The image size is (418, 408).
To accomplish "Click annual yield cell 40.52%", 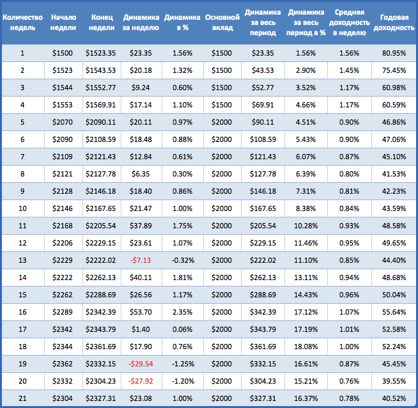I will click(394, 398).
